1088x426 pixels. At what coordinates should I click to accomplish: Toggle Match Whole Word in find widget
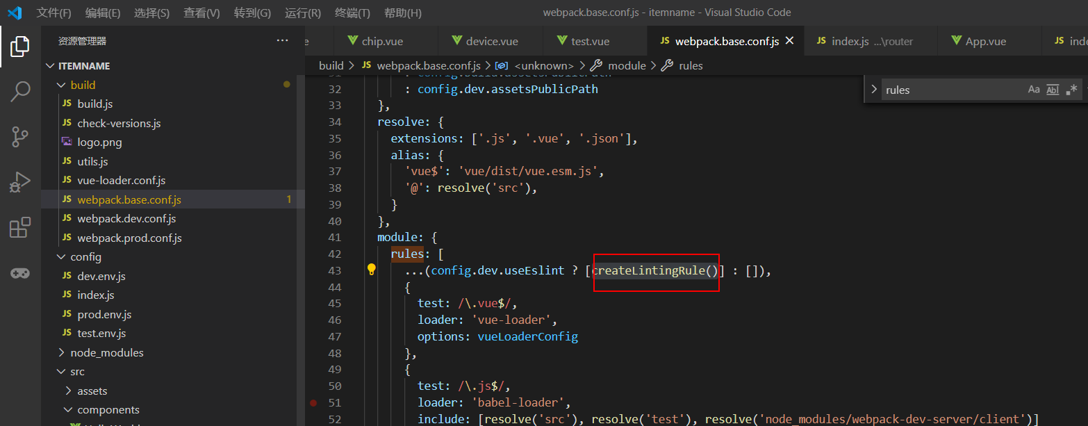tap(1053, 90)
